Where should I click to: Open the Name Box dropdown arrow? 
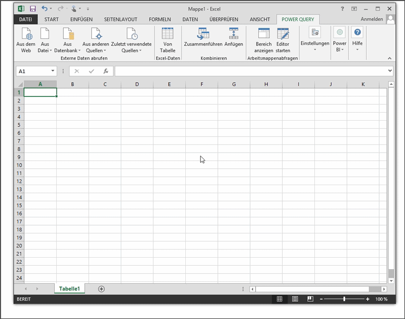click(x=53, y=72)
